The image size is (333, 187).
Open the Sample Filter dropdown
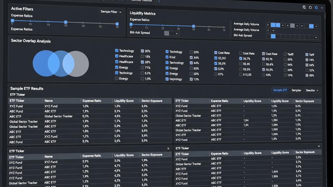111,12
